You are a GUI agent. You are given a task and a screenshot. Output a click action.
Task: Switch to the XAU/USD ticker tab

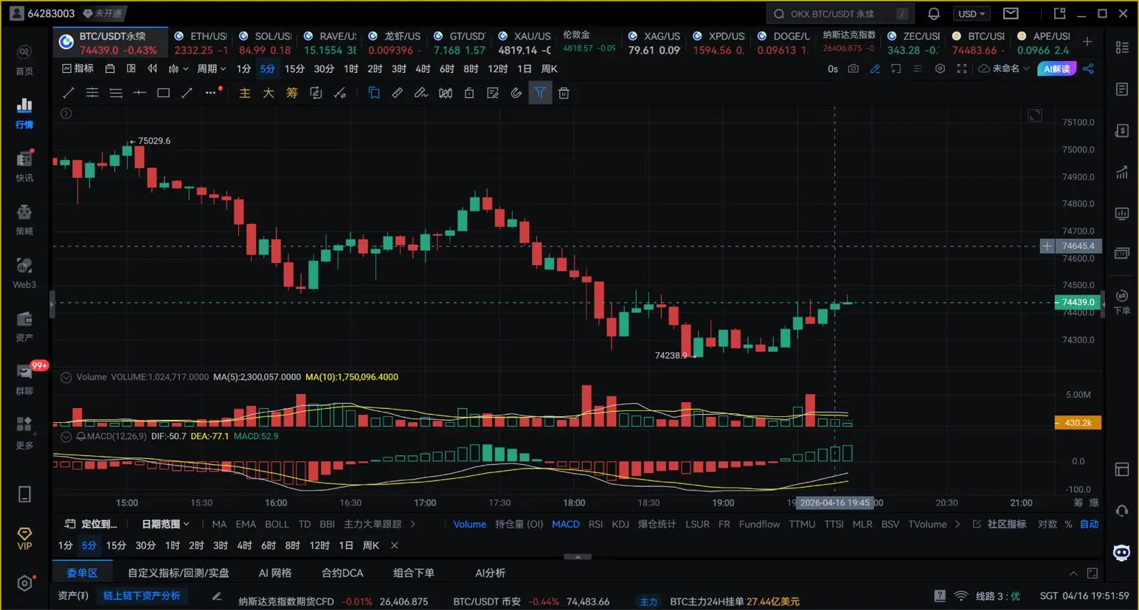[x=525, y=43]
